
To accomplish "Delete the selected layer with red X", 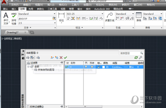I will 61,58.
